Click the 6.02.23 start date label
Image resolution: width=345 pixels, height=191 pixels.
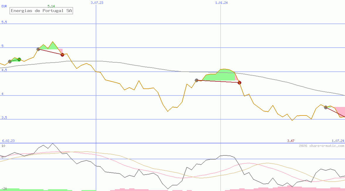click(x=8, y=141)
